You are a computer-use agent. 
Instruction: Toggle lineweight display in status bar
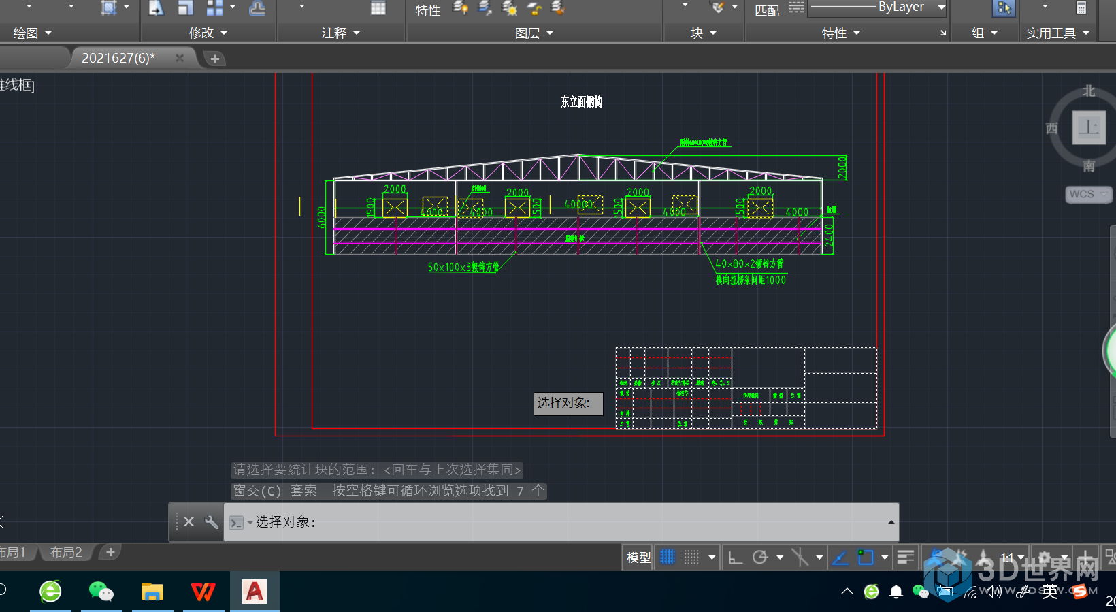point(905,558)
